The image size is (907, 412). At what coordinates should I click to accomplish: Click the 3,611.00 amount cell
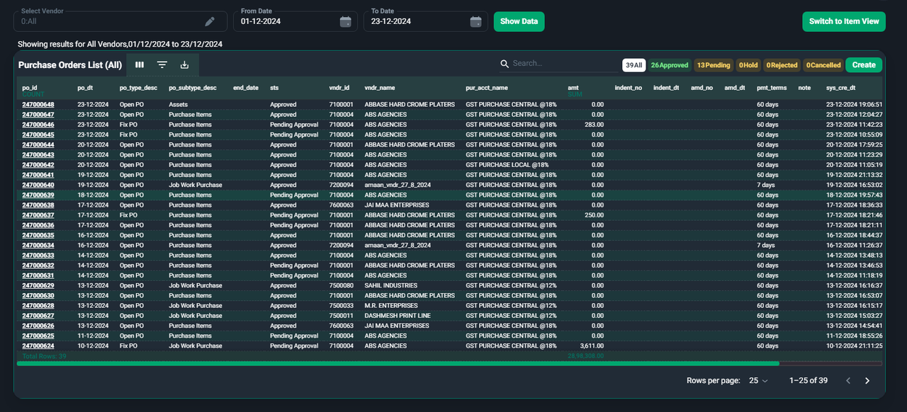[x=591, y=346]
